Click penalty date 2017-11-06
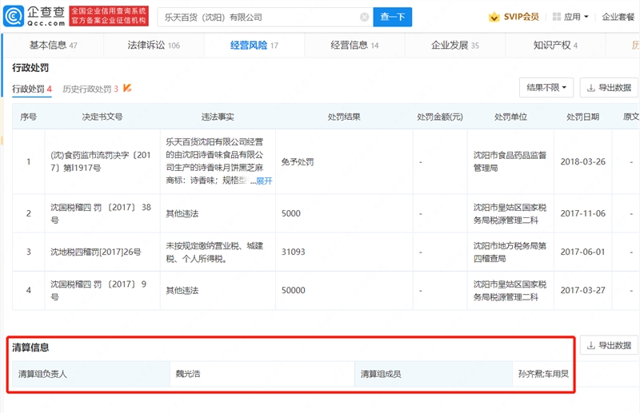Viewport: 640px width, 413px height. pyautogui.click(x=582, y=213)
